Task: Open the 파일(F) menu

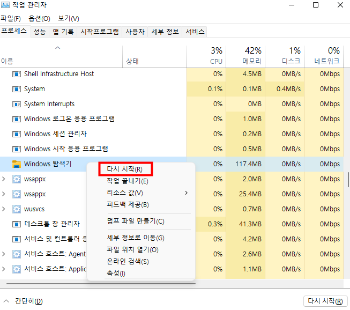Action: [11, 18]
